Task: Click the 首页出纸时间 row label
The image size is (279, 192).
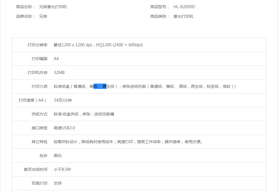Action: (36, 170)
